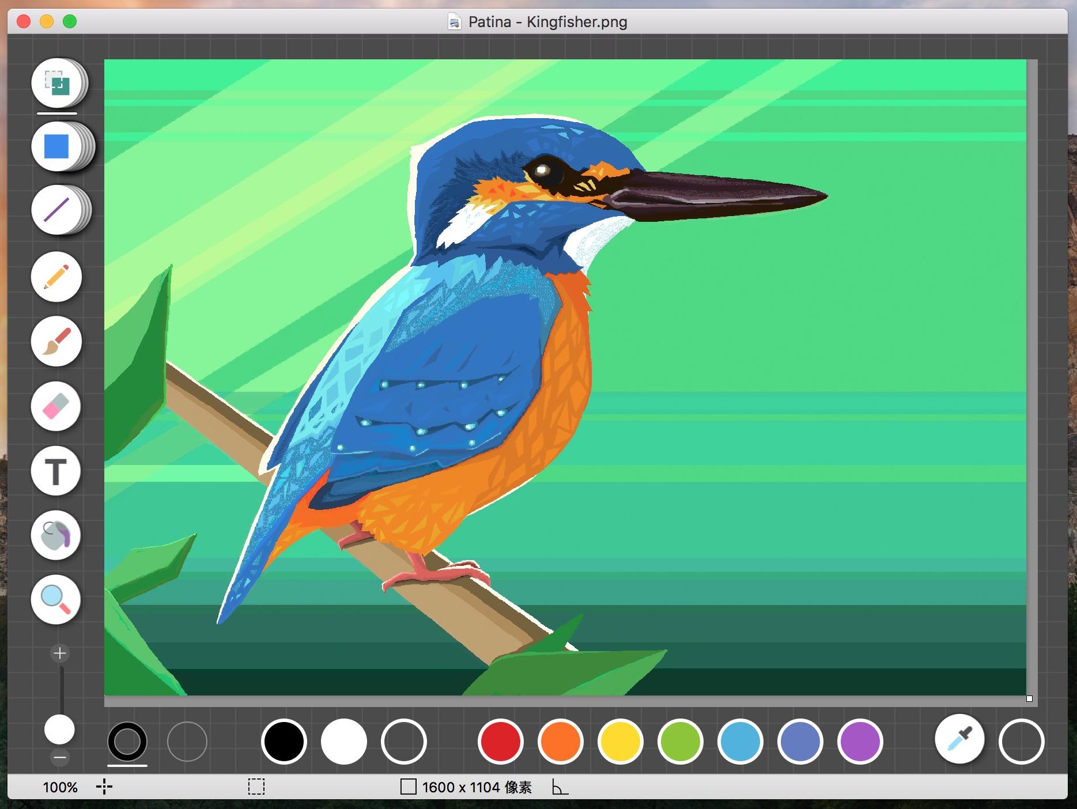Zoom the window with green button
Screen dimensions: 1077x809
coord(70,22)
